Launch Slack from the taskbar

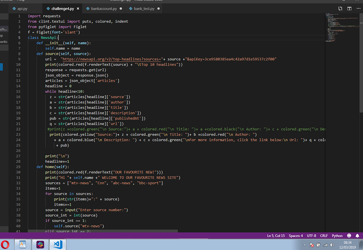coord(40,245)
